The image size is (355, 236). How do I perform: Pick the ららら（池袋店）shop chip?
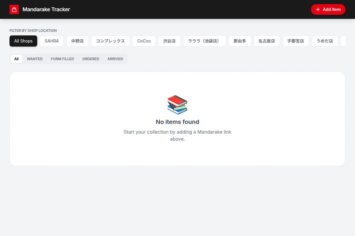(205, 41)
